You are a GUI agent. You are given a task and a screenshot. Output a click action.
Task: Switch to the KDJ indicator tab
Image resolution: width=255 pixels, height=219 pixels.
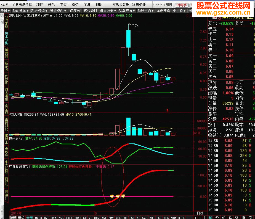pyautogui.click(x=152, y=218)
